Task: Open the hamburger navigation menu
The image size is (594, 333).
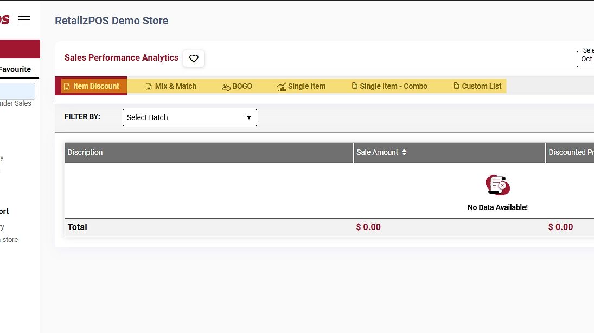Action: (24, 20)
